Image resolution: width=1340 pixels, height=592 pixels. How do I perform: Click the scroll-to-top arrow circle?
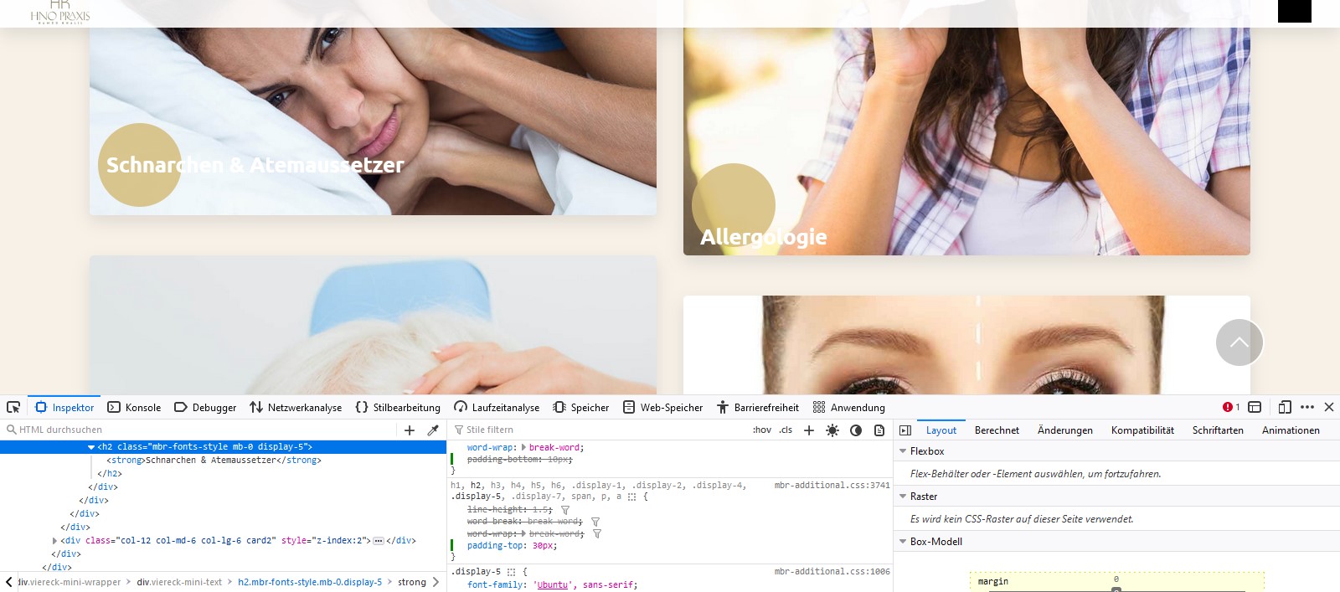1239,342
